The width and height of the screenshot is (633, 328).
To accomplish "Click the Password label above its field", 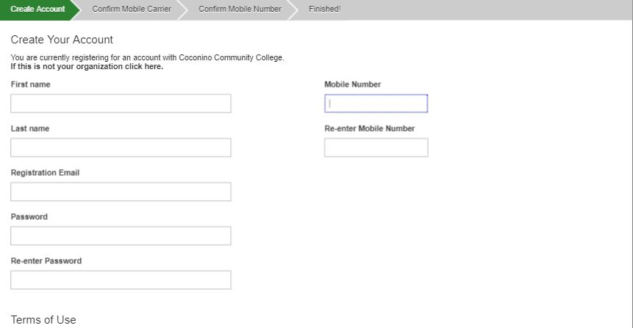I will pos(29,216).
